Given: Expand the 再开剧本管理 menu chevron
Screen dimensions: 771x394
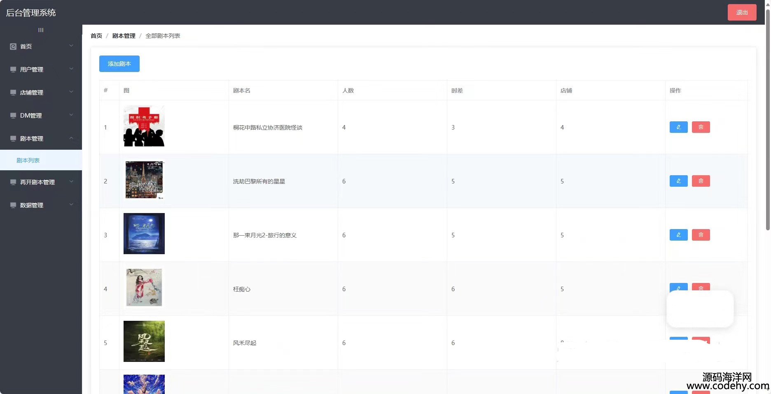Looking at the screenshot, I should [71, 181].
